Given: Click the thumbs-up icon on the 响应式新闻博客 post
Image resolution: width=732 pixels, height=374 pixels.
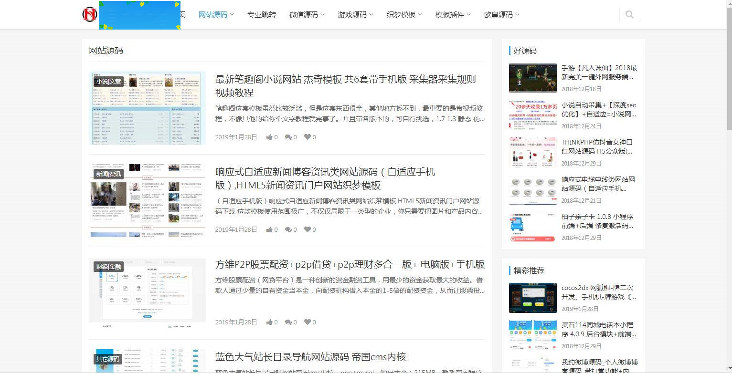Looking at the screenshot, I should [x=269, y=229].
